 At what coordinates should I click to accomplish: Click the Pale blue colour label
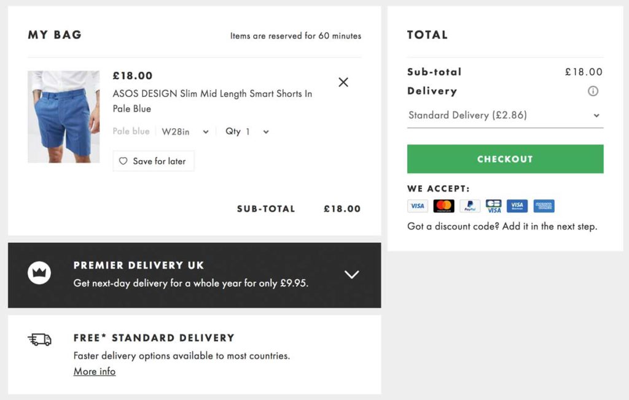point(131,131)
